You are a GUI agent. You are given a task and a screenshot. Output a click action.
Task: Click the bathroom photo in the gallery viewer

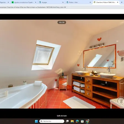coord(62,64)
